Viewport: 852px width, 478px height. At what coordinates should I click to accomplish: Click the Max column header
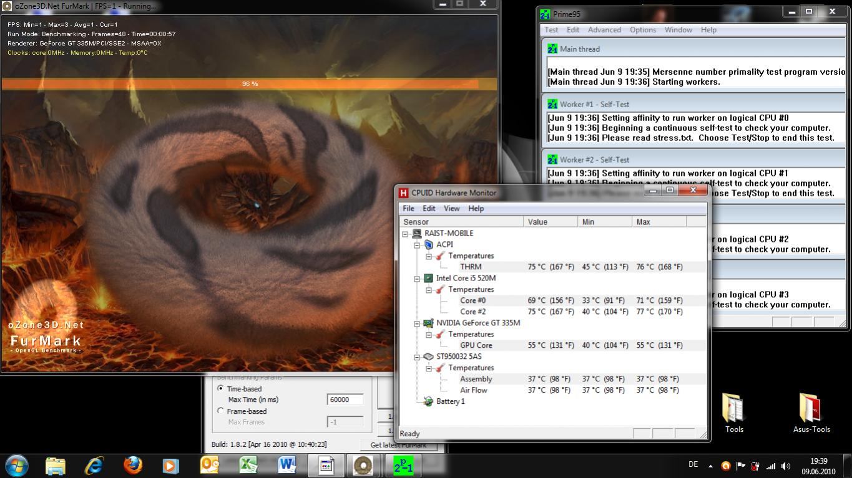[659, 222]
